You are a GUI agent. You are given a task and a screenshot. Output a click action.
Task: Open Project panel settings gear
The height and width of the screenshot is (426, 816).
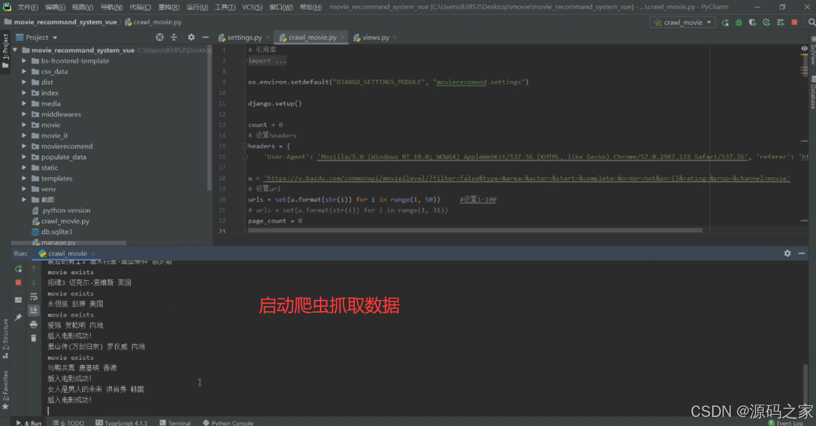191,37
